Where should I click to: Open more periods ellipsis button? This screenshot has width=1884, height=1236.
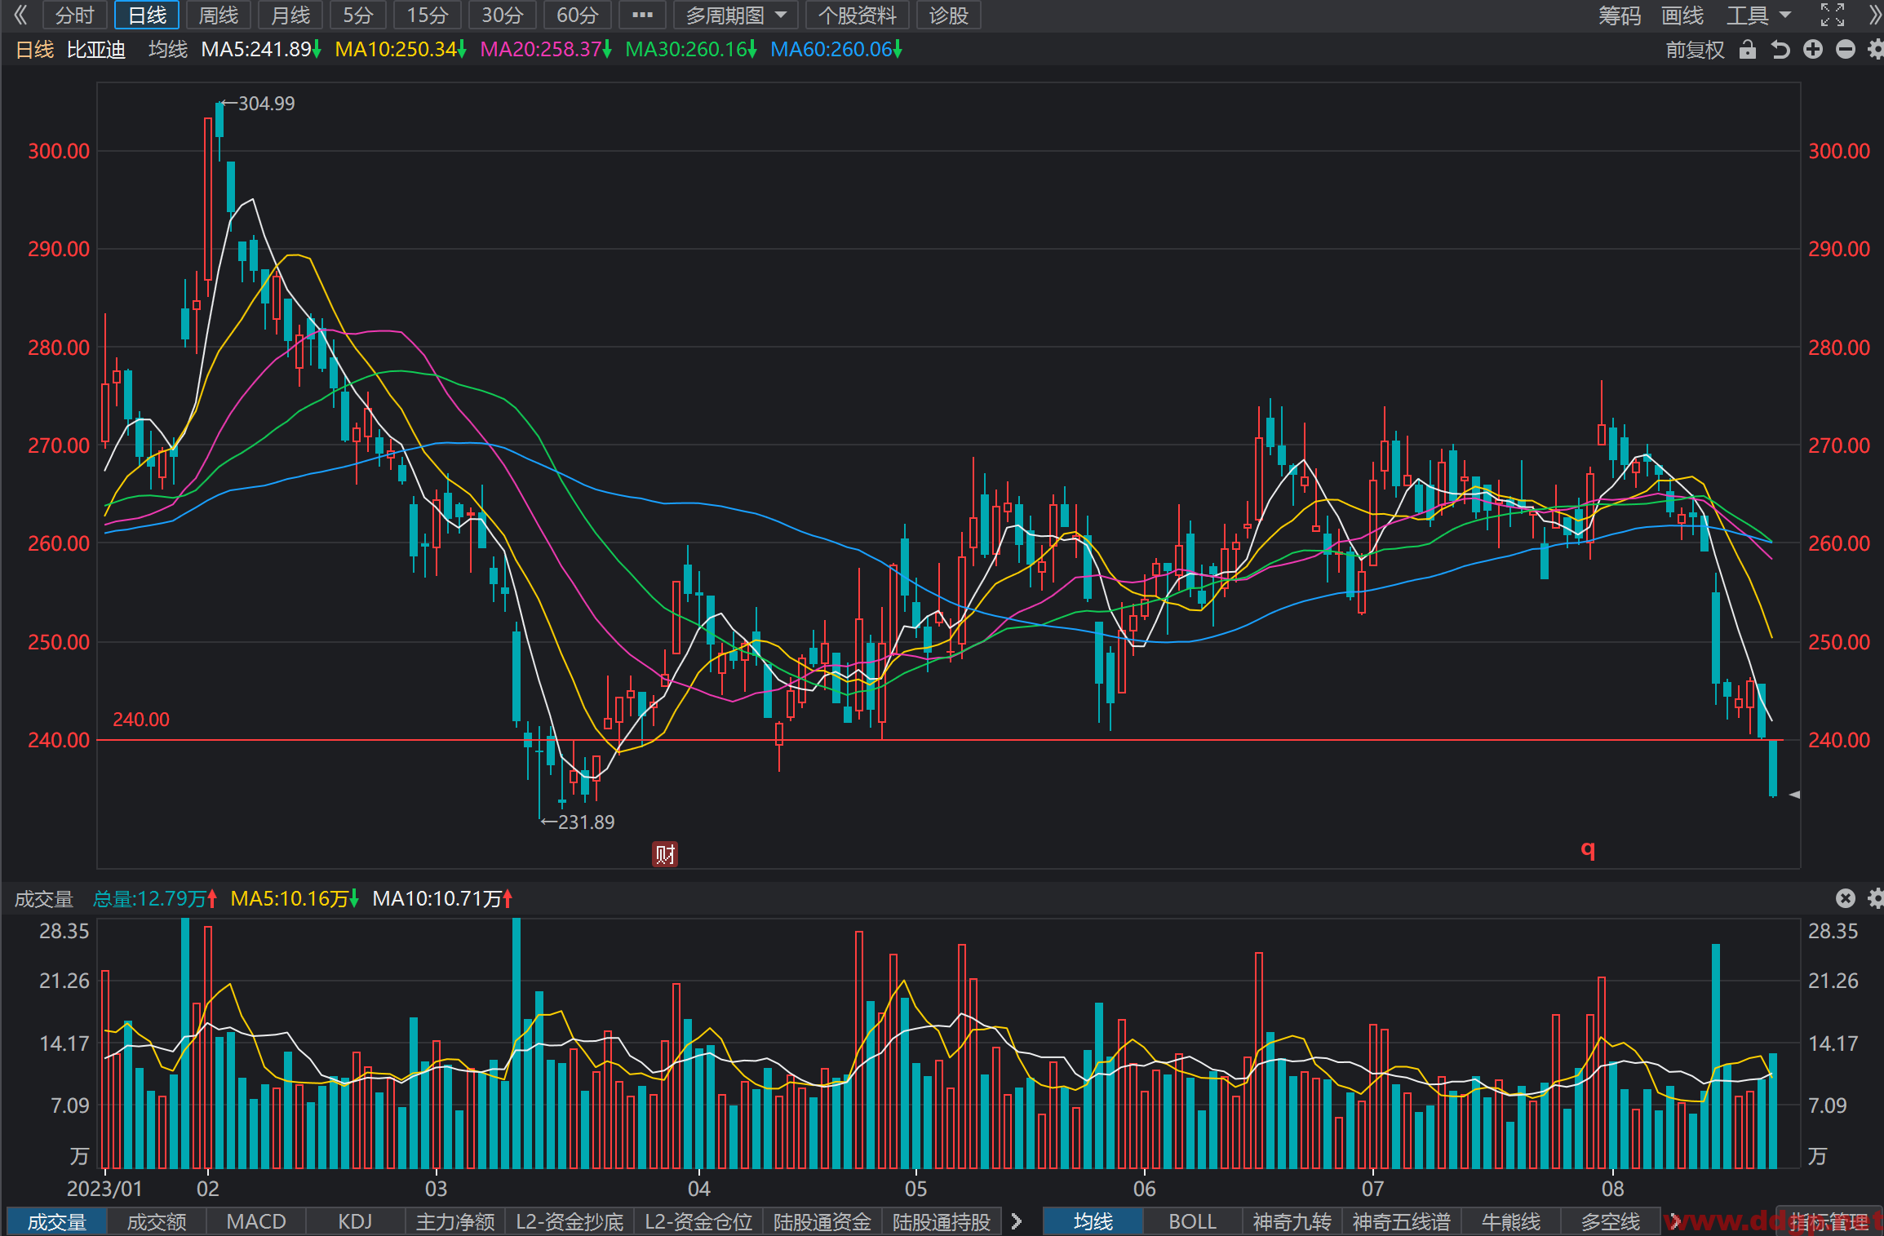642,15
